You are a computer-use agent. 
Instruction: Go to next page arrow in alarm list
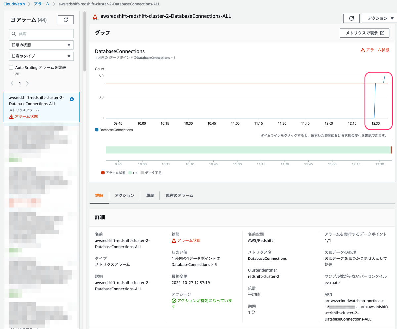pos(27,83)
